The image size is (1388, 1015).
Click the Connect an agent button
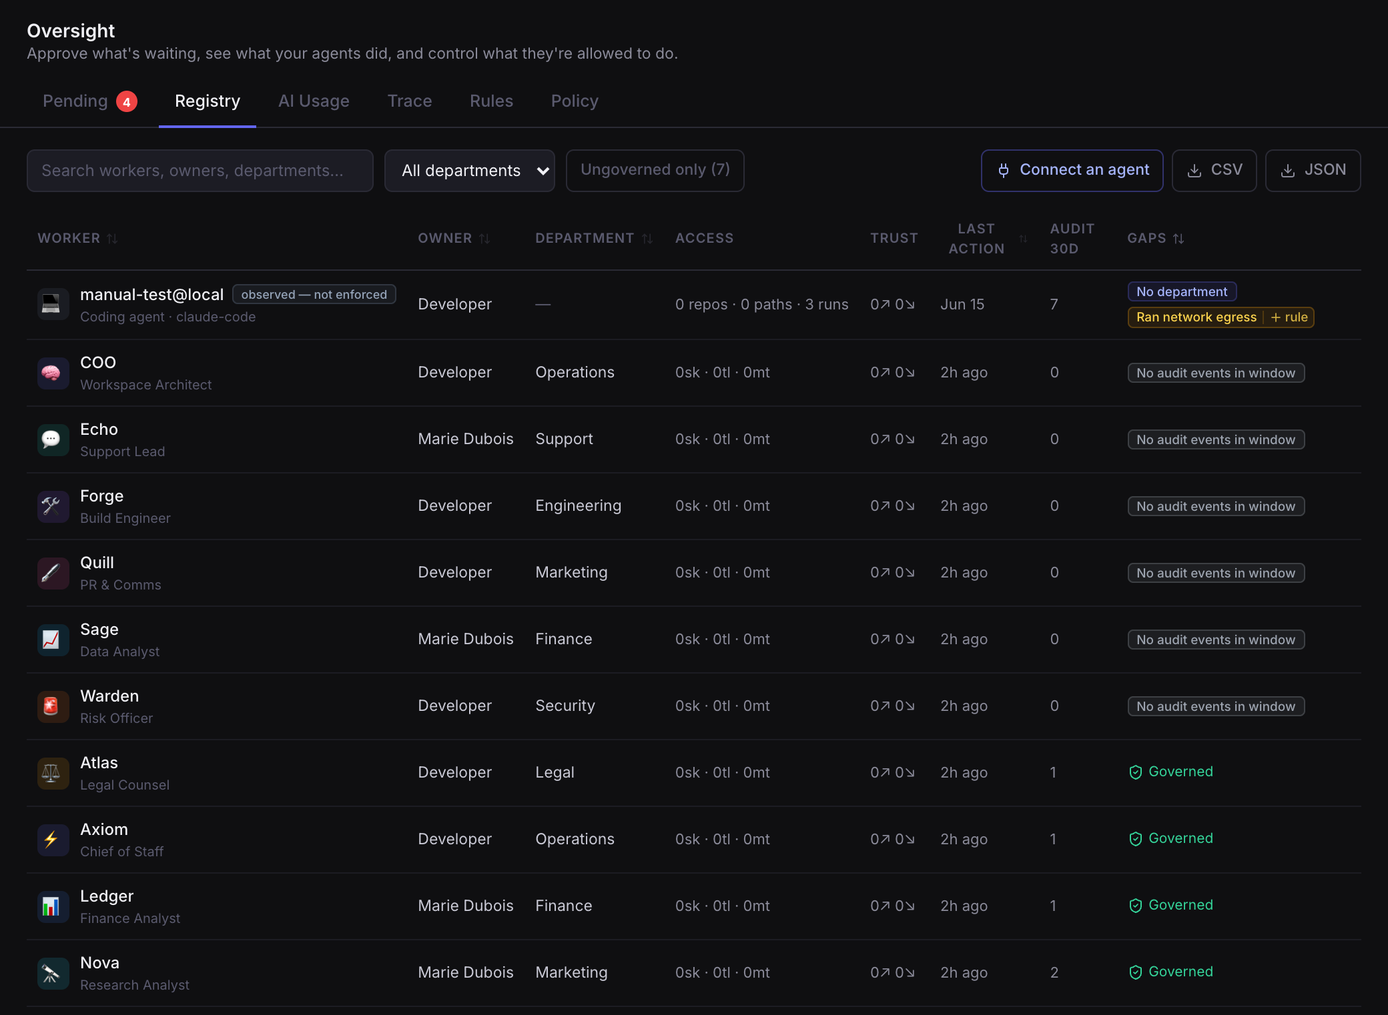click(x=1072, y=170)
